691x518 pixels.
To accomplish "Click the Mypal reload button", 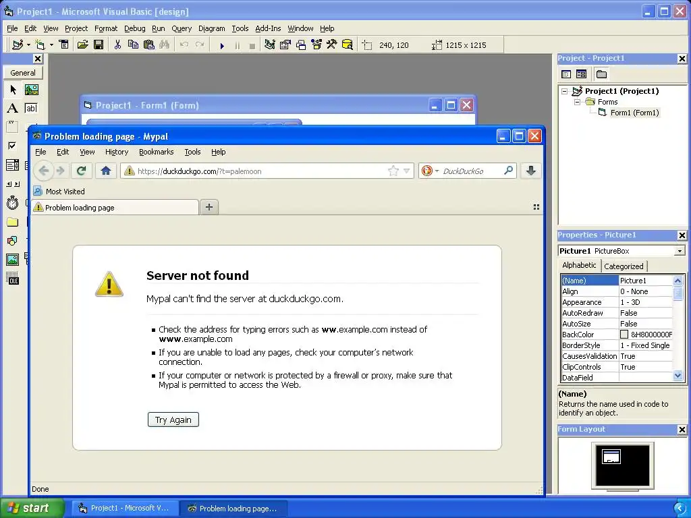I will tap(81, 171).
